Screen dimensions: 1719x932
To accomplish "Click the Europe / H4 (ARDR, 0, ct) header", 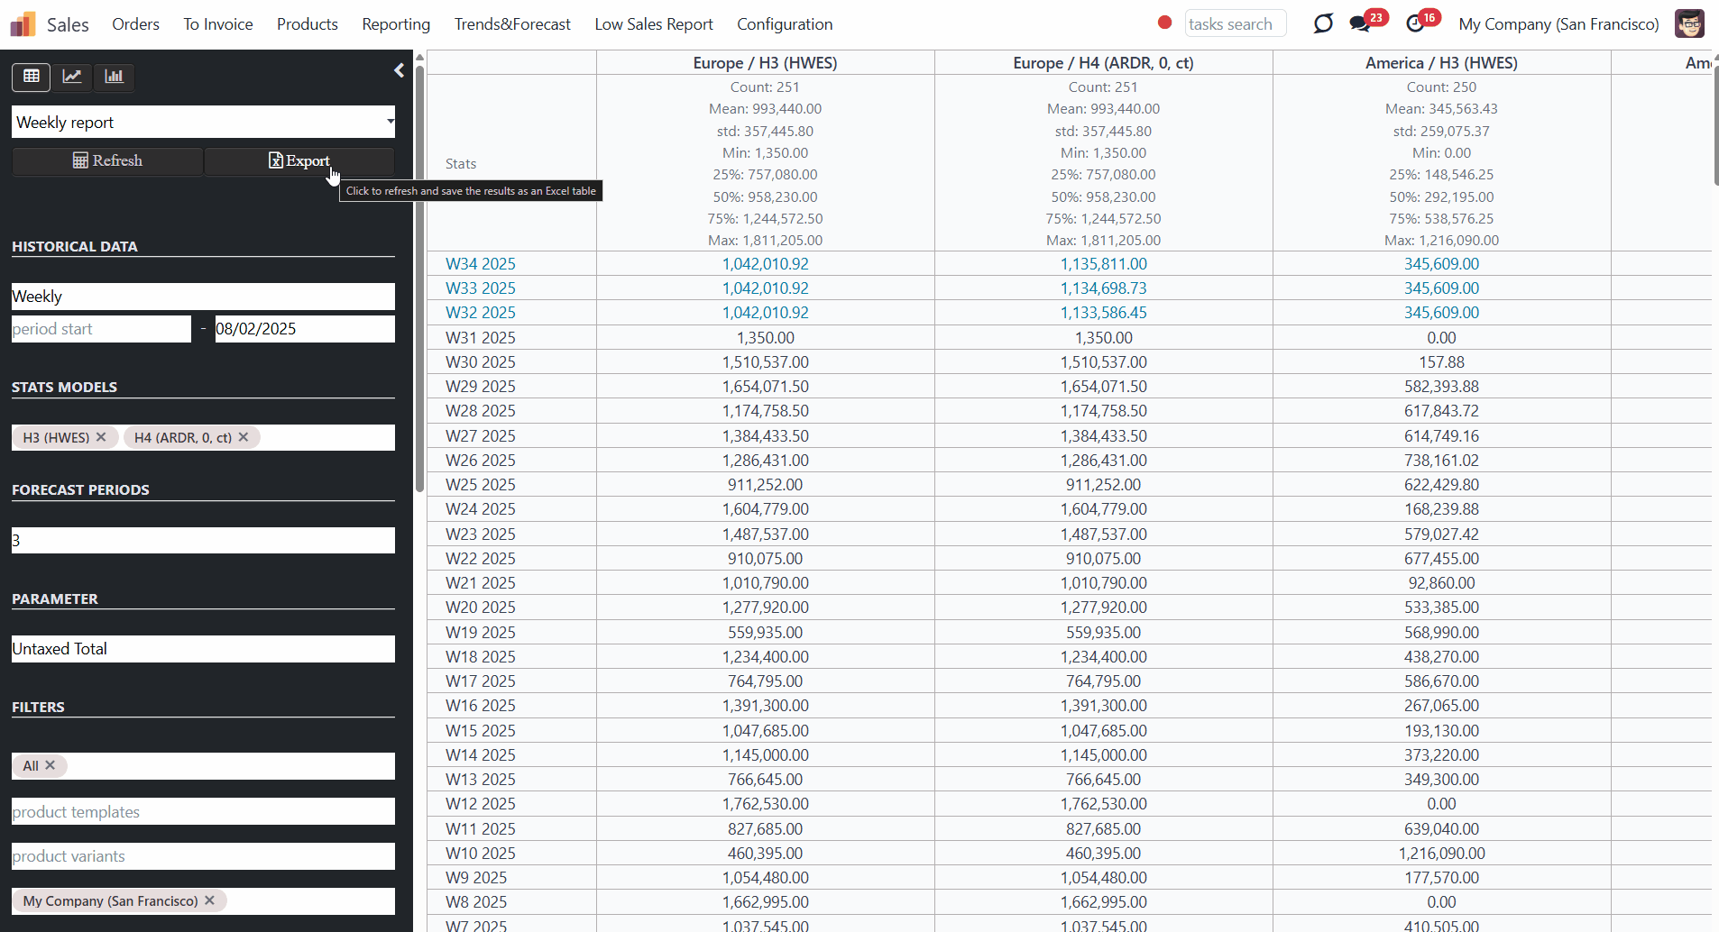I will 1103,63.
